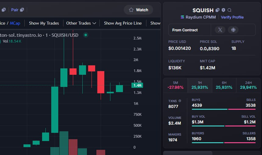Viewport: 262px width, 155px height.
Task: Click the search magnifier next to SQUISH
Action: (229, 10)
